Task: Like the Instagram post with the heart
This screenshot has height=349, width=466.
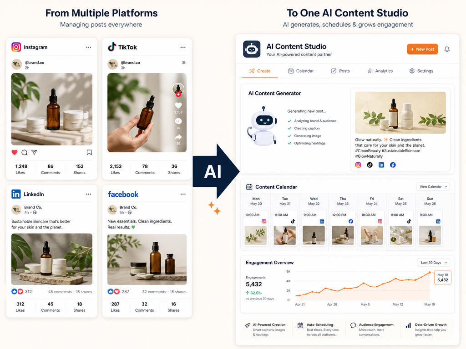Action: [14, 152]
